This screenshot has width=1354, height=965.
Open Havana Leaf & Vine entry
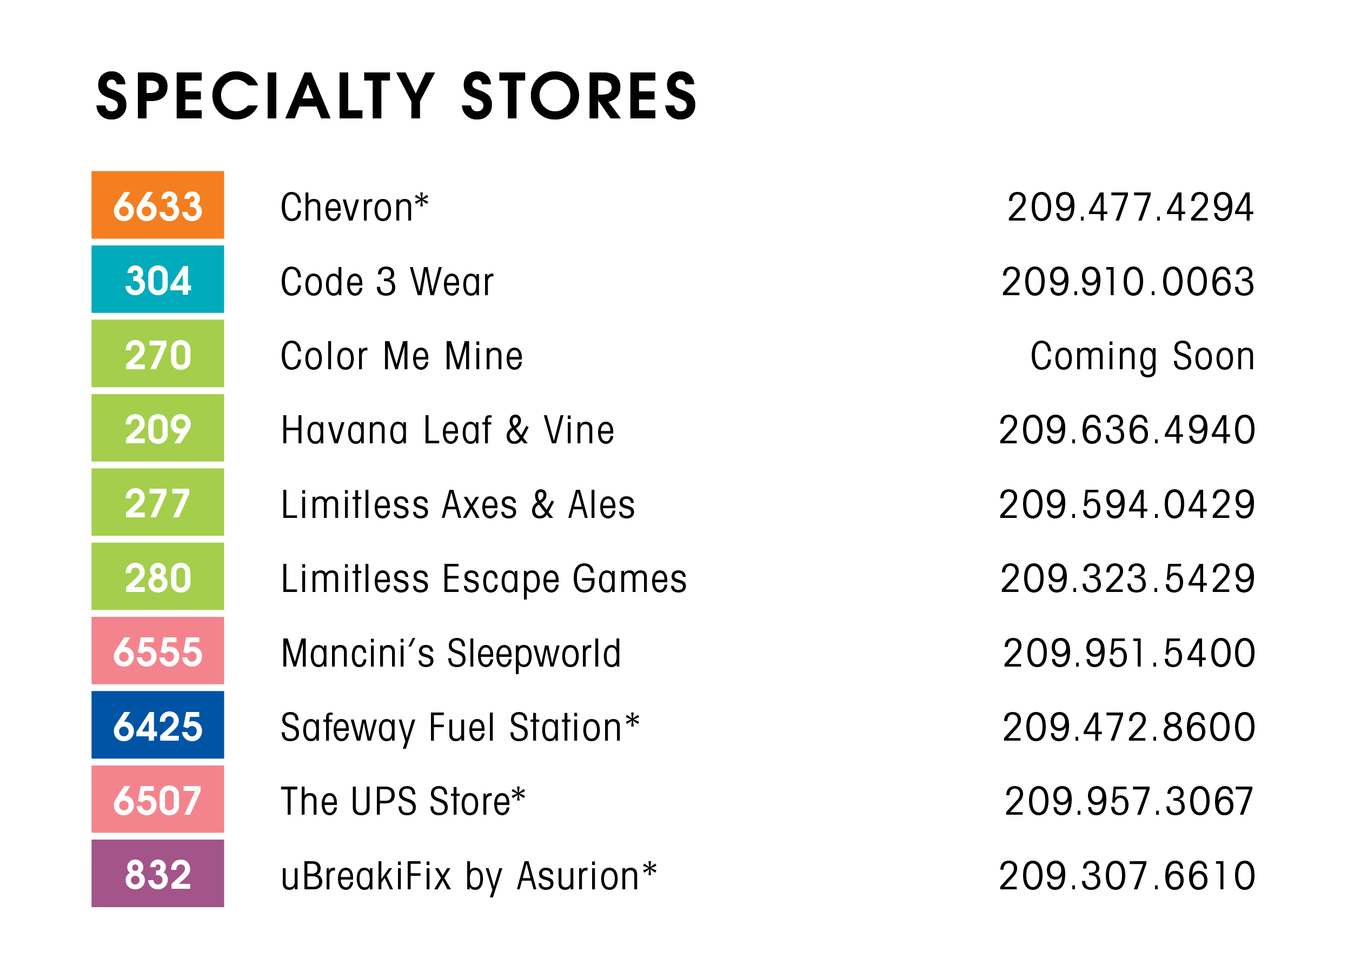coord(448,430)
